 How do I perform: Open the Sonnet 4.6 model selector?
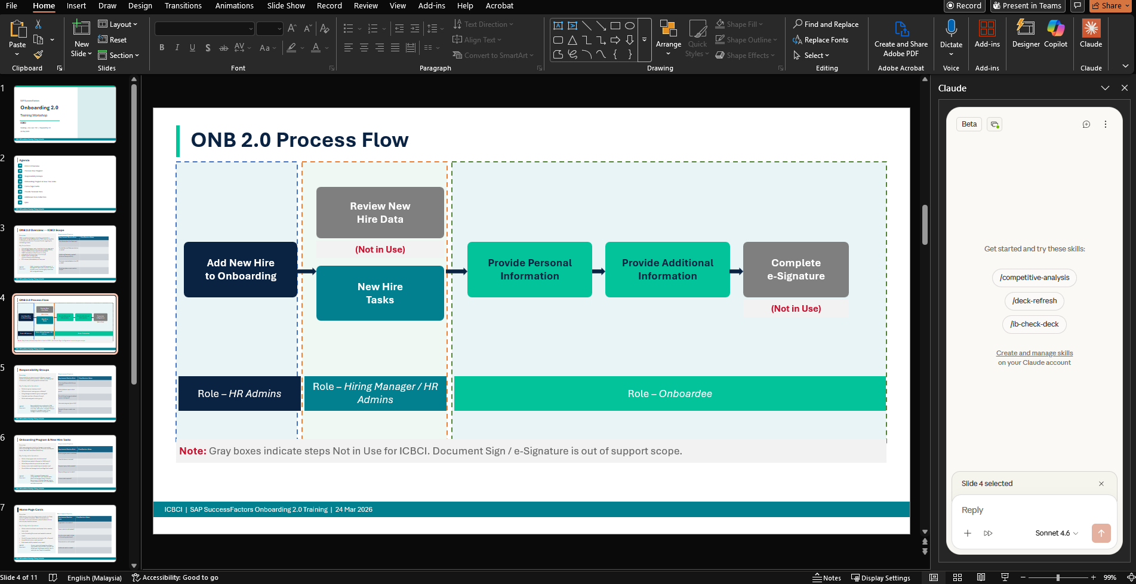point(1057,533)
